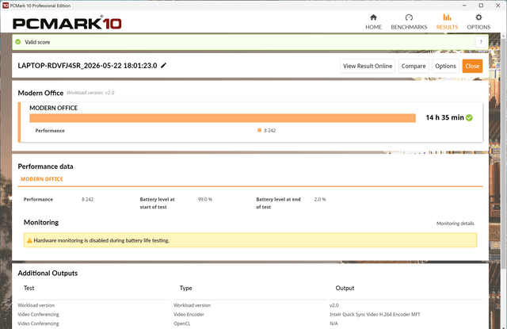The width and height of the screenshot is (507, 329).
Task: Click the Battery level at start of test label
Action: pyautogui.click(x=157, y=203)
